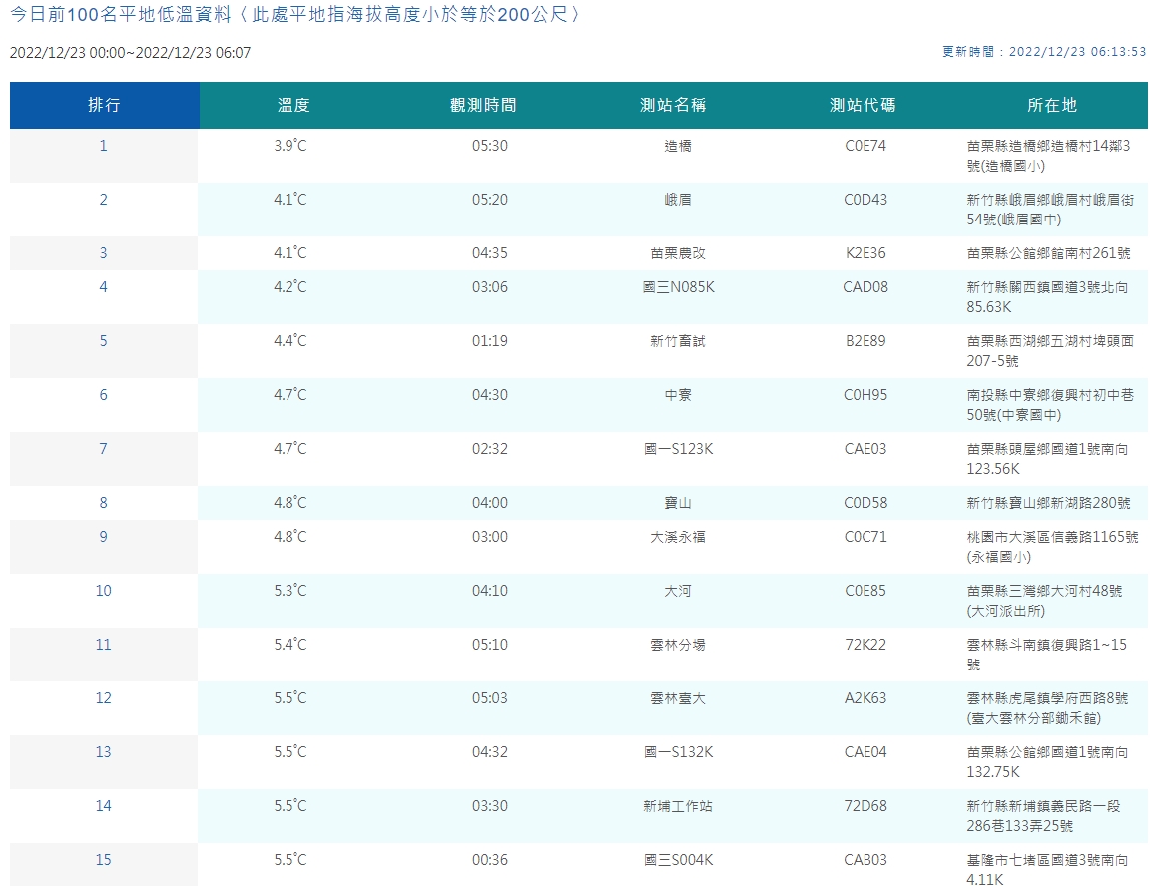Click temperature value 5.3°C
This screenshot has width=1153, height=886.
tap(290, 591)
